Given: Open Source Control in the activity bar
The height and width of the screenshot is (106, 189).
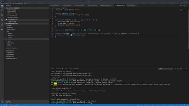Looking at the screenshot, I should pos(2,15).
